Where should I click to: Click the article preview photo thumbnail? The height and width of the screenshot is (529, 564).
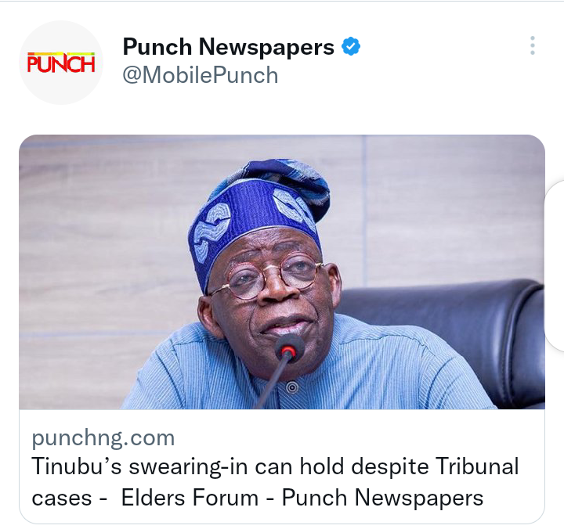(282, 272)
